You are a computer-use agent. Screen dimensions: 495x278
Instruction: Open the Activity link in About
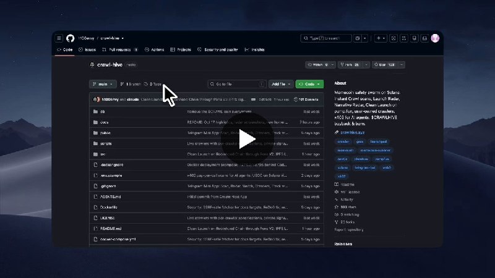click(344, 200)
